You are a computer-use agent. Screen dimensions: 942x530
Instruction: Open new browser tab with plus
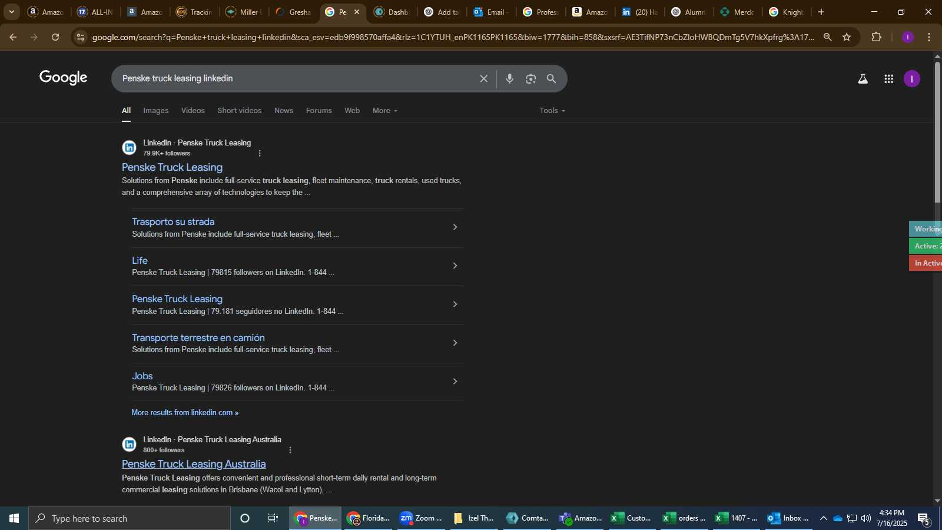click(x=821, y=12)
